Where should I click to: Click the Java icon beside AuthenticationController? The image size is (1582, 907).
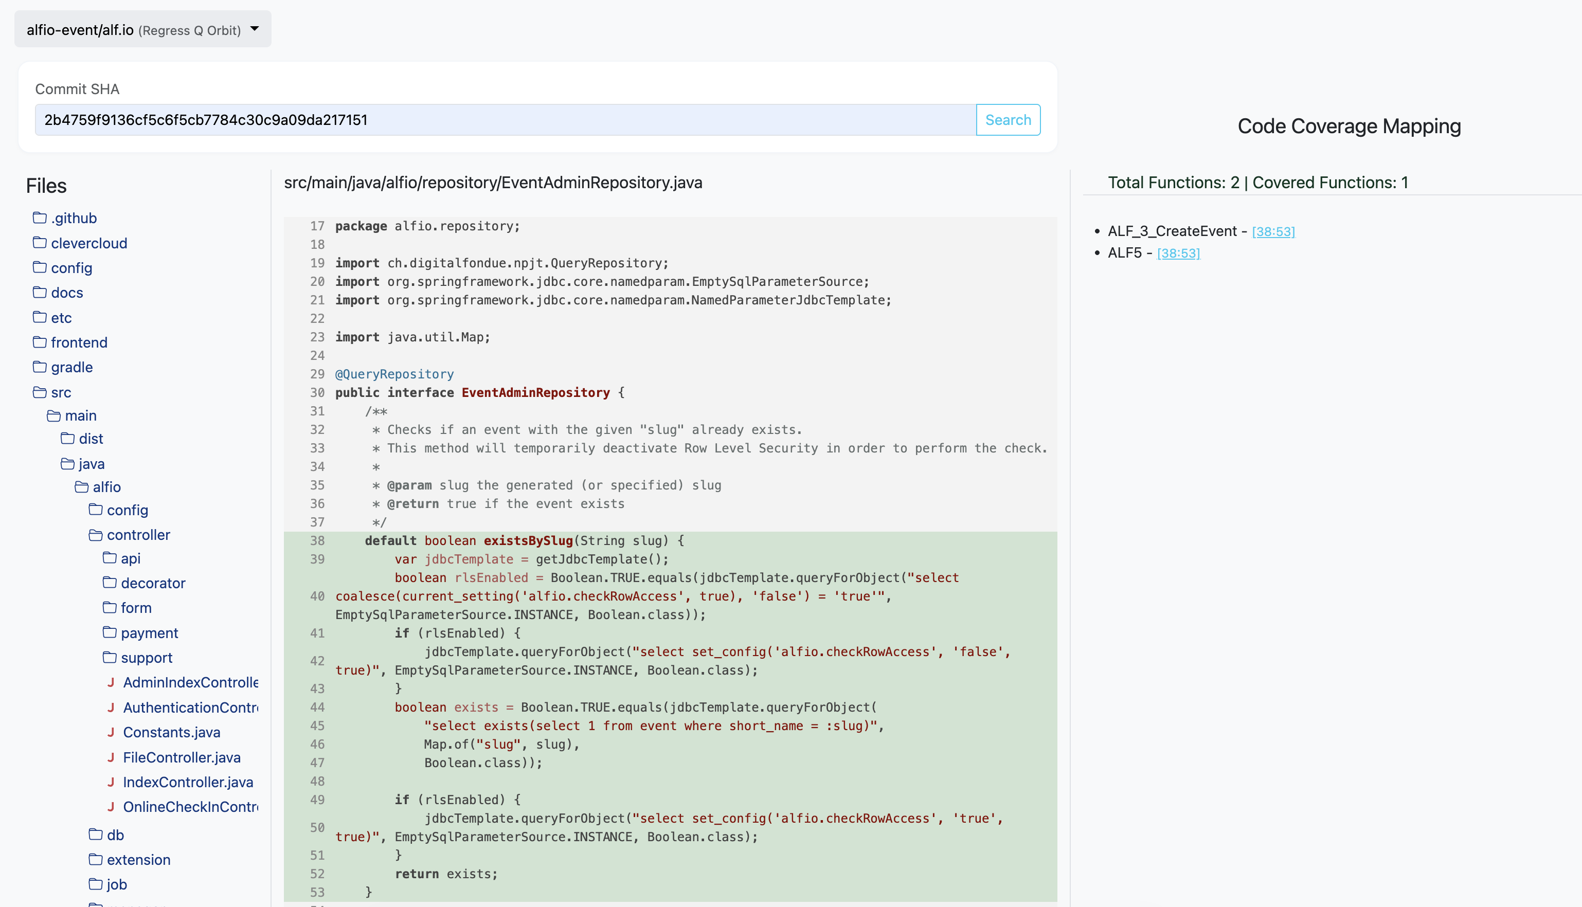(x=111, y=707)
